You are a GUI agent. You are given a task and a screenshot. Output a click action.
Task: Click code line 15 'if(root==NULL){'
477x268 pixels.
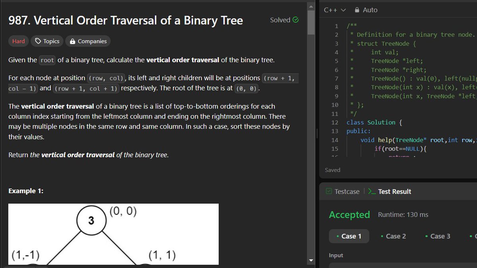coord(401,149)
